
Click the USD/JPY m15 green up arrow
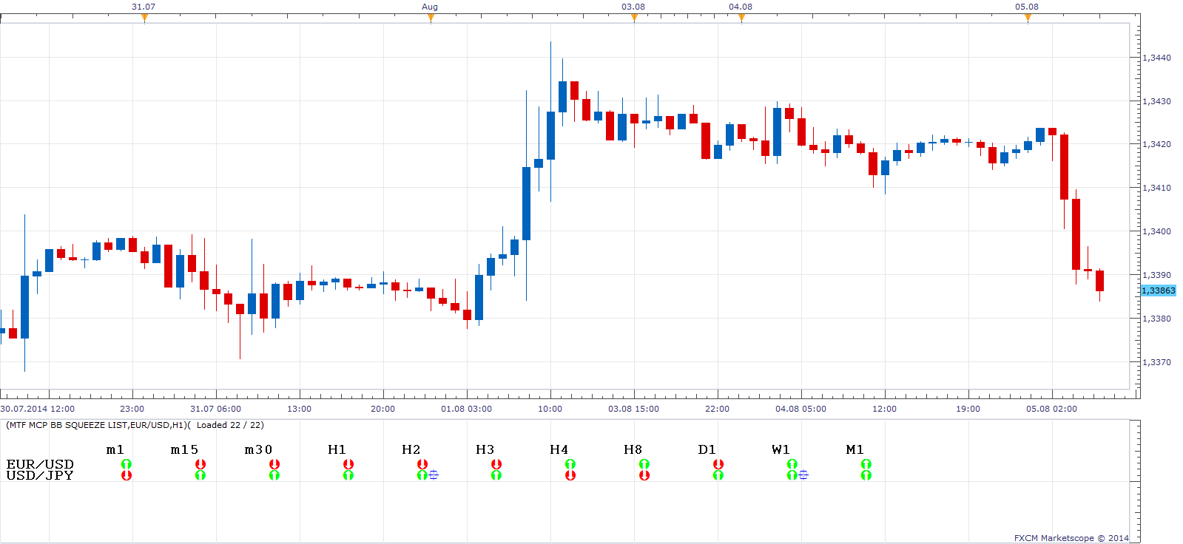point(200,475)
